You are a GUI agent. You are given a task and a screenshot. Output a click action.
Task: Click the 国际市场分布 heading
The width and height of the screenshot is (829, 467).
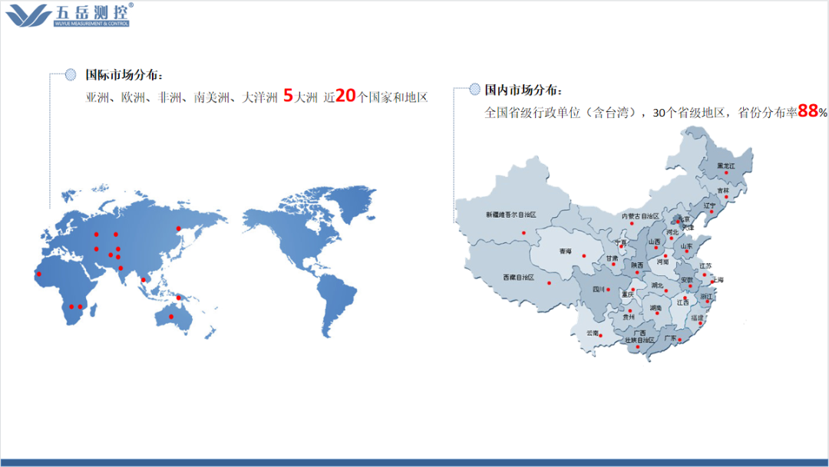coord(124,75)
